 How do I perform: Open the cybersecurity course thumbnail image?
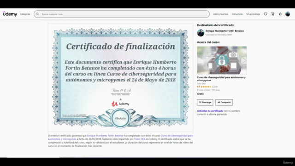[222, 60]
